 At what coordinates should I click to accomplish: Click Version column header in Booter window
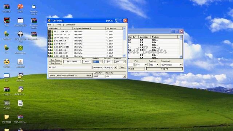tap(145, 37)
